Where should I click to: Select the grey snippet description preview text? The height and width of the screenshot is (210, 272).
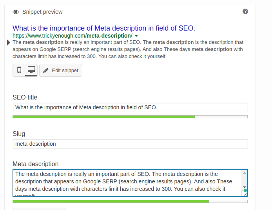click(128, 49)
